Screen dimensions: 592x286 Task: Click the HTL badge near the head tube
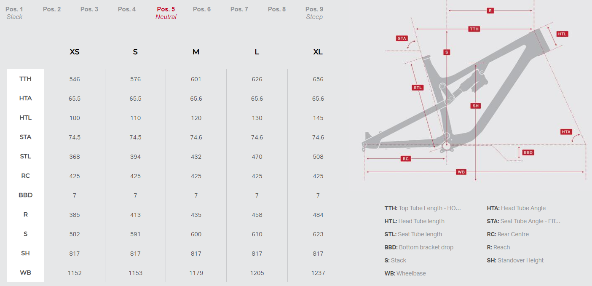pyautogui.click(x=562, y=34)
